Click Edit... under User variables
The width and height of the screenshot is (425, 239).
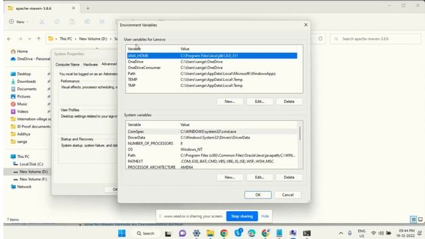260,102
